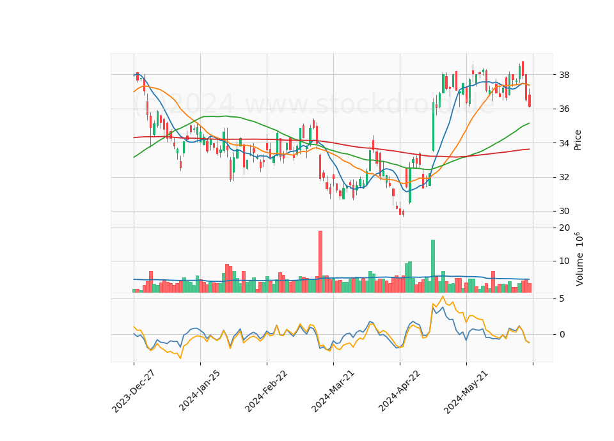Click the price axis value 34
This screenshot has height=441, width=614.
click(564, 143)
